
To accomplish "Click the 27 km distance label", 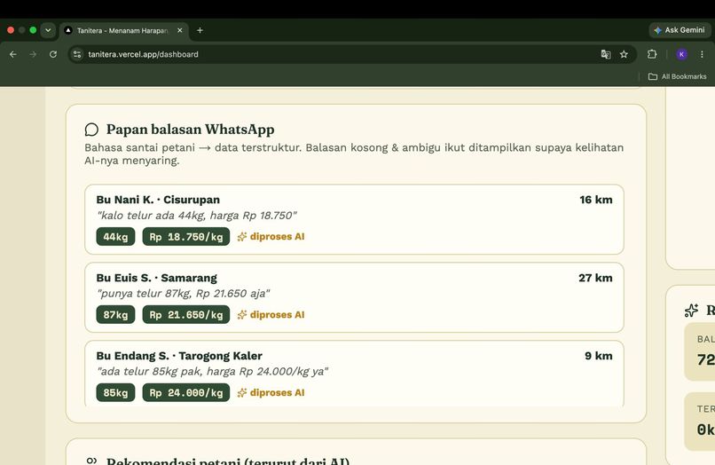I will [x=595, y=278].
